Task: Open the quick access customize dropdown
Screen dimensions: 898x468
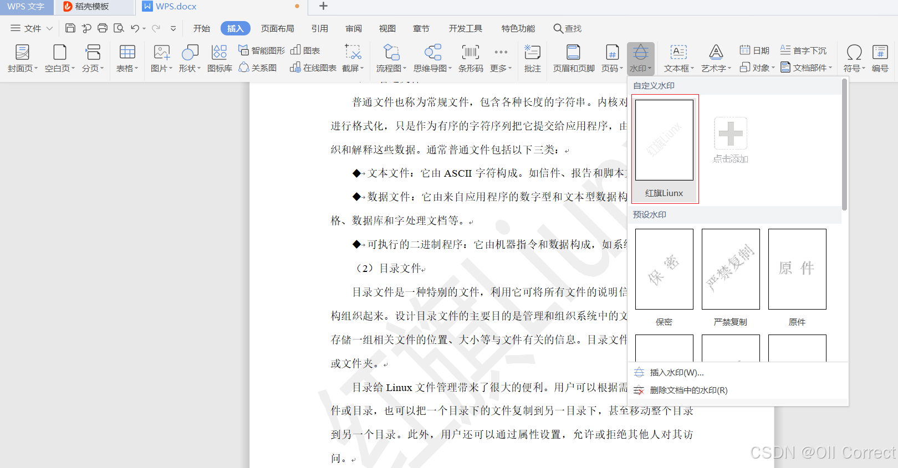Action: [x=174, y=28]
